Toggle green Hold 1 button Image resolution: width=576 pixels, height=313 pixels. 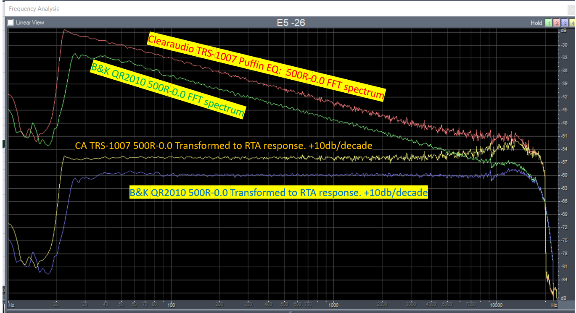pos(549,23)
